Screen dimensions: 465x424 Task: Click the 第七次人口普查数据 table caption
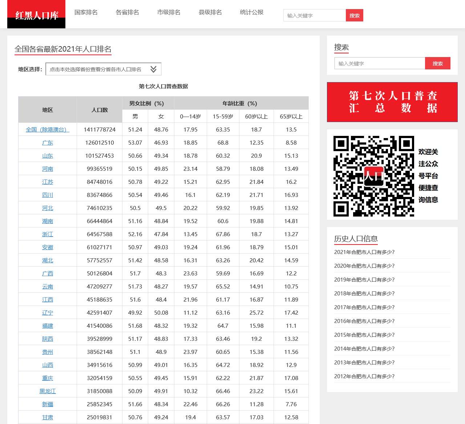pyautogui.click(x=163, y=86)
